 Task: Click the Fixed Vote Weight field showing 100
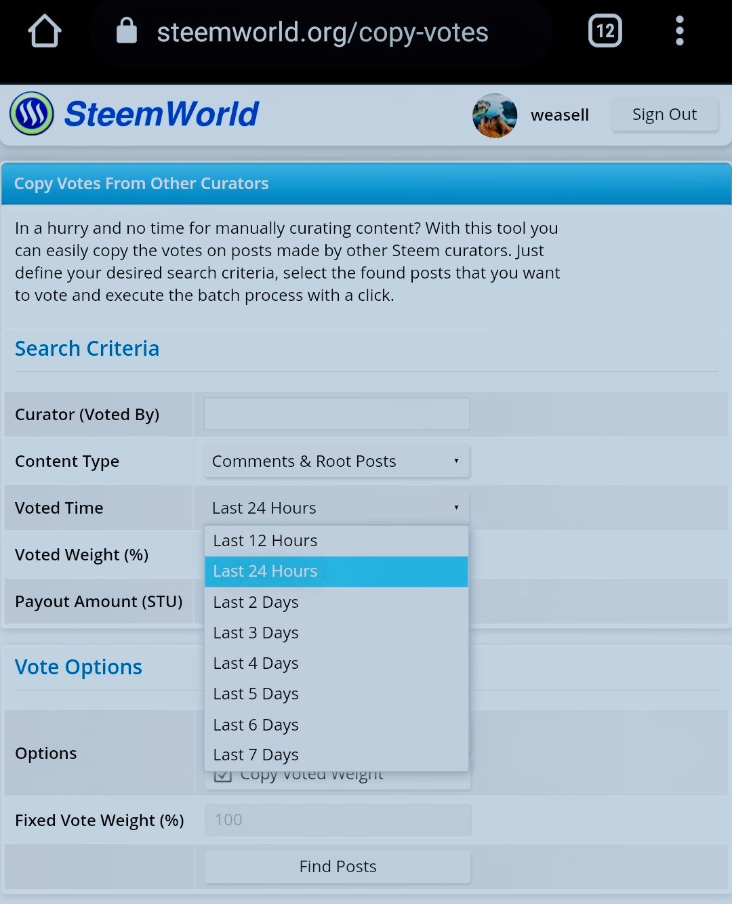click(338, 820)
